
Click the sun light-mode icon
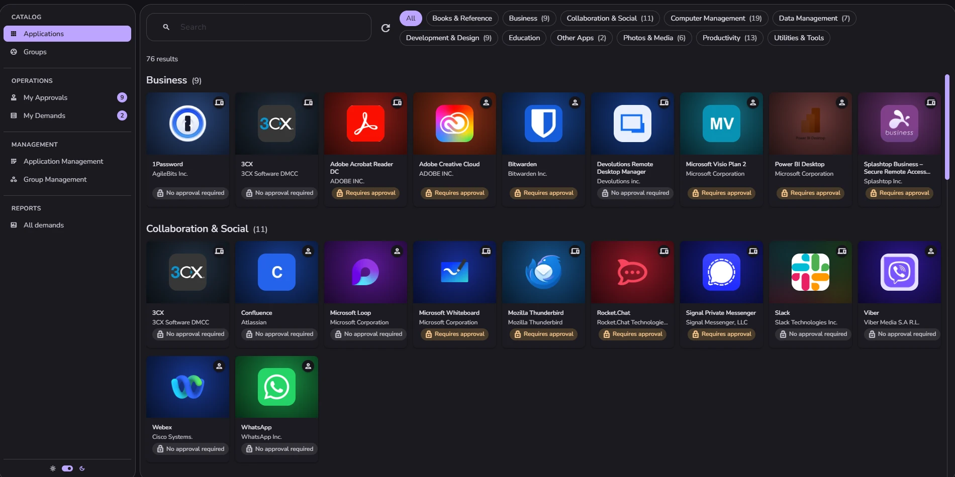pos(53,468)
